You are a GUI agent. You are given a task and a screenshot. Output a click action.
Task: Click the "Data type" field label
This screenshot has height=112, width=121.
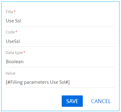(x=14, y=53)
